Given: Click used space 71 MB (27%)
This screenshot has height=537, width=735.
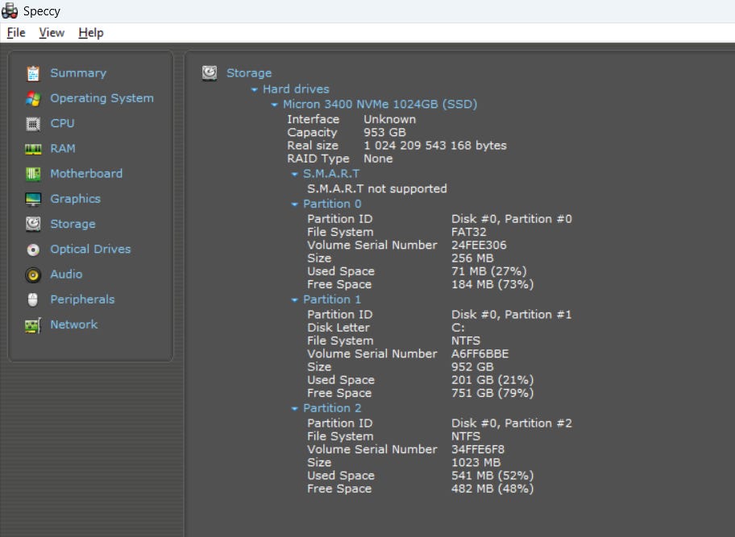Looking at the screenshot, I should (x=489, y=271).
